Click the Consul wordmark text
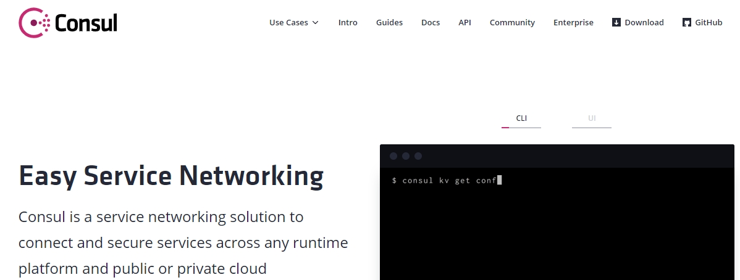 [86, 23]
